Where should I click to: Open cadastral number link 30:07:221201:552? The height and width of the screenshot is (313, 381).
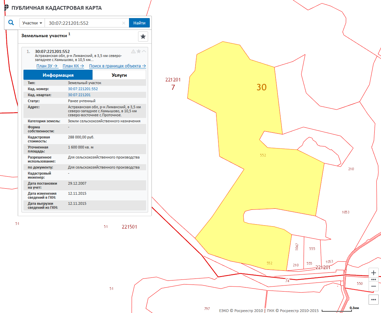[83, 89]
